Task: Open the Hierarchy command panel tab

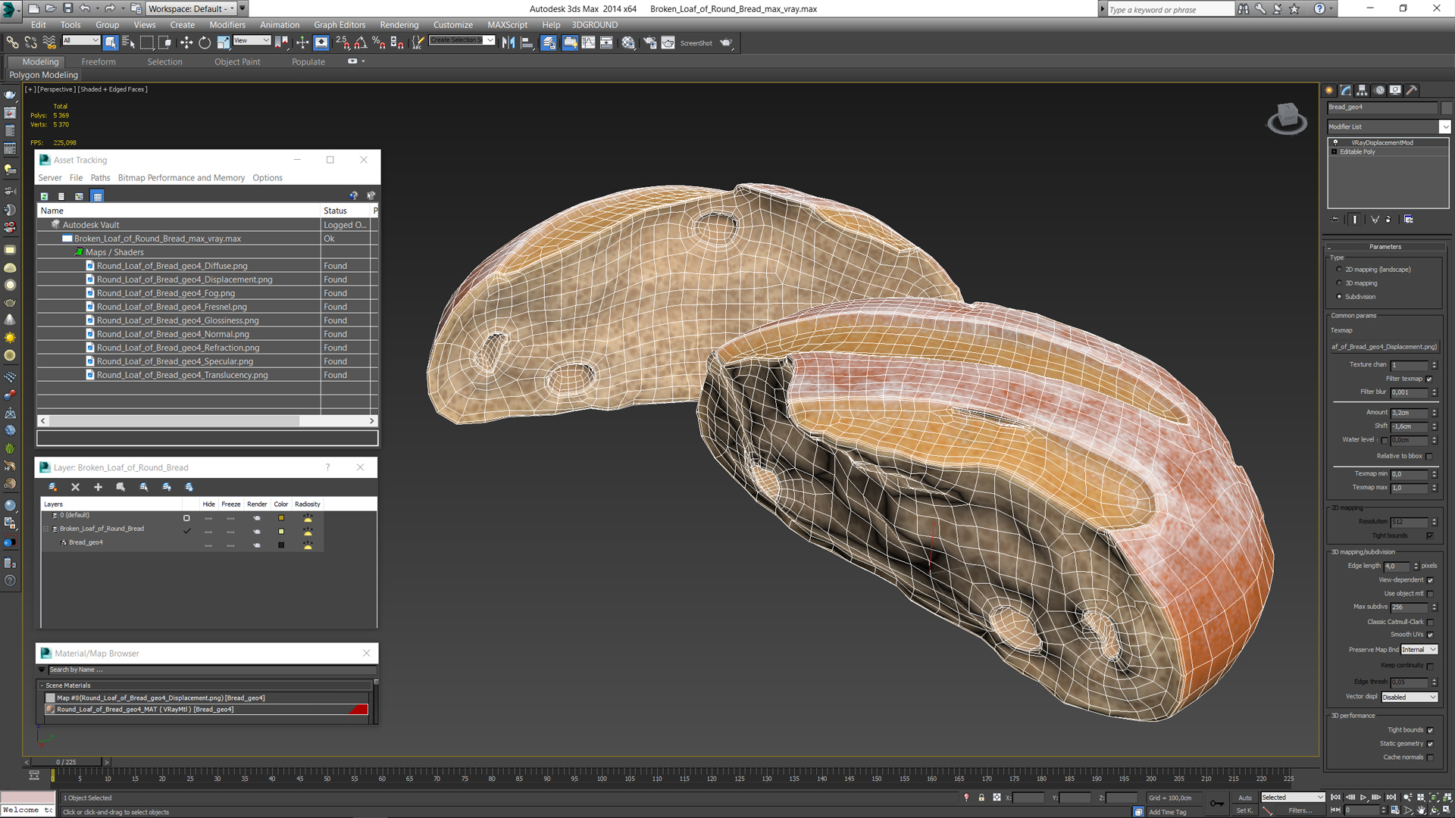Action: point(1362,90)
